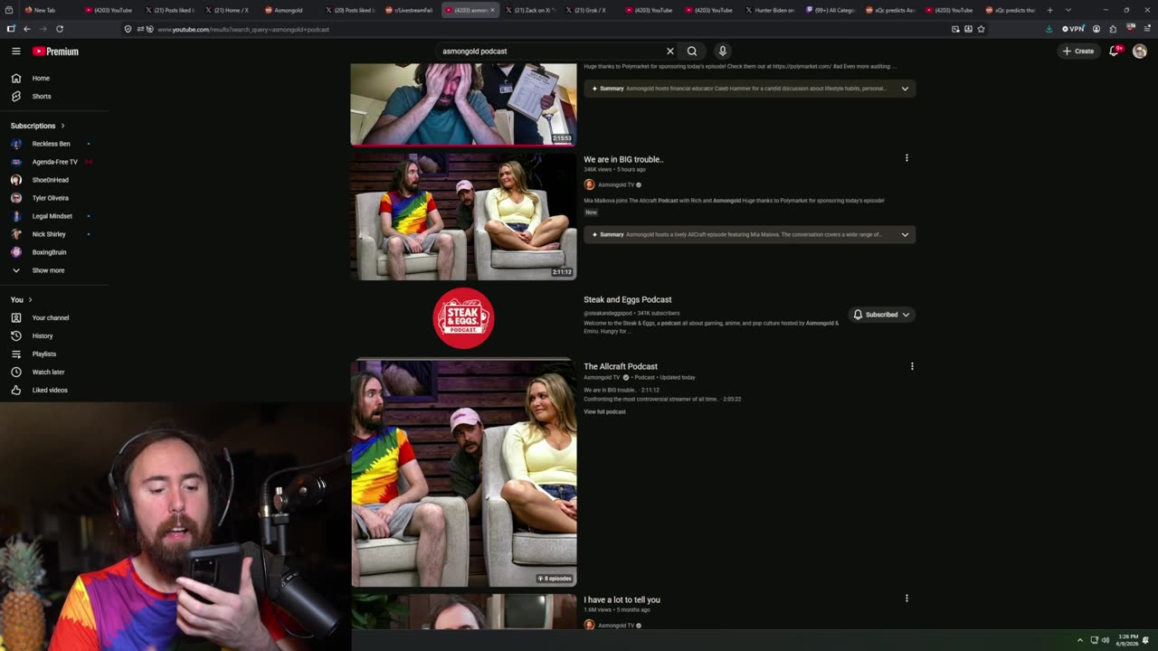Viewport: 1158px width, 651px height.
Task: Open The Allcraft Podcast title link
Action: 621,367
